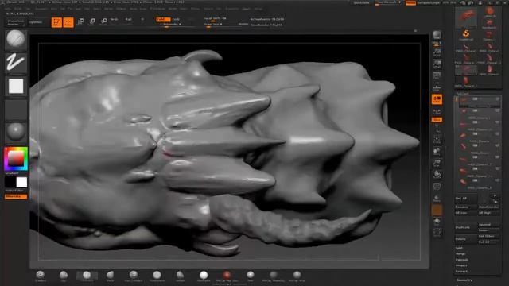Click the Frame icon in right shelf
Screen dimensions: 509x286
point(437,140)
